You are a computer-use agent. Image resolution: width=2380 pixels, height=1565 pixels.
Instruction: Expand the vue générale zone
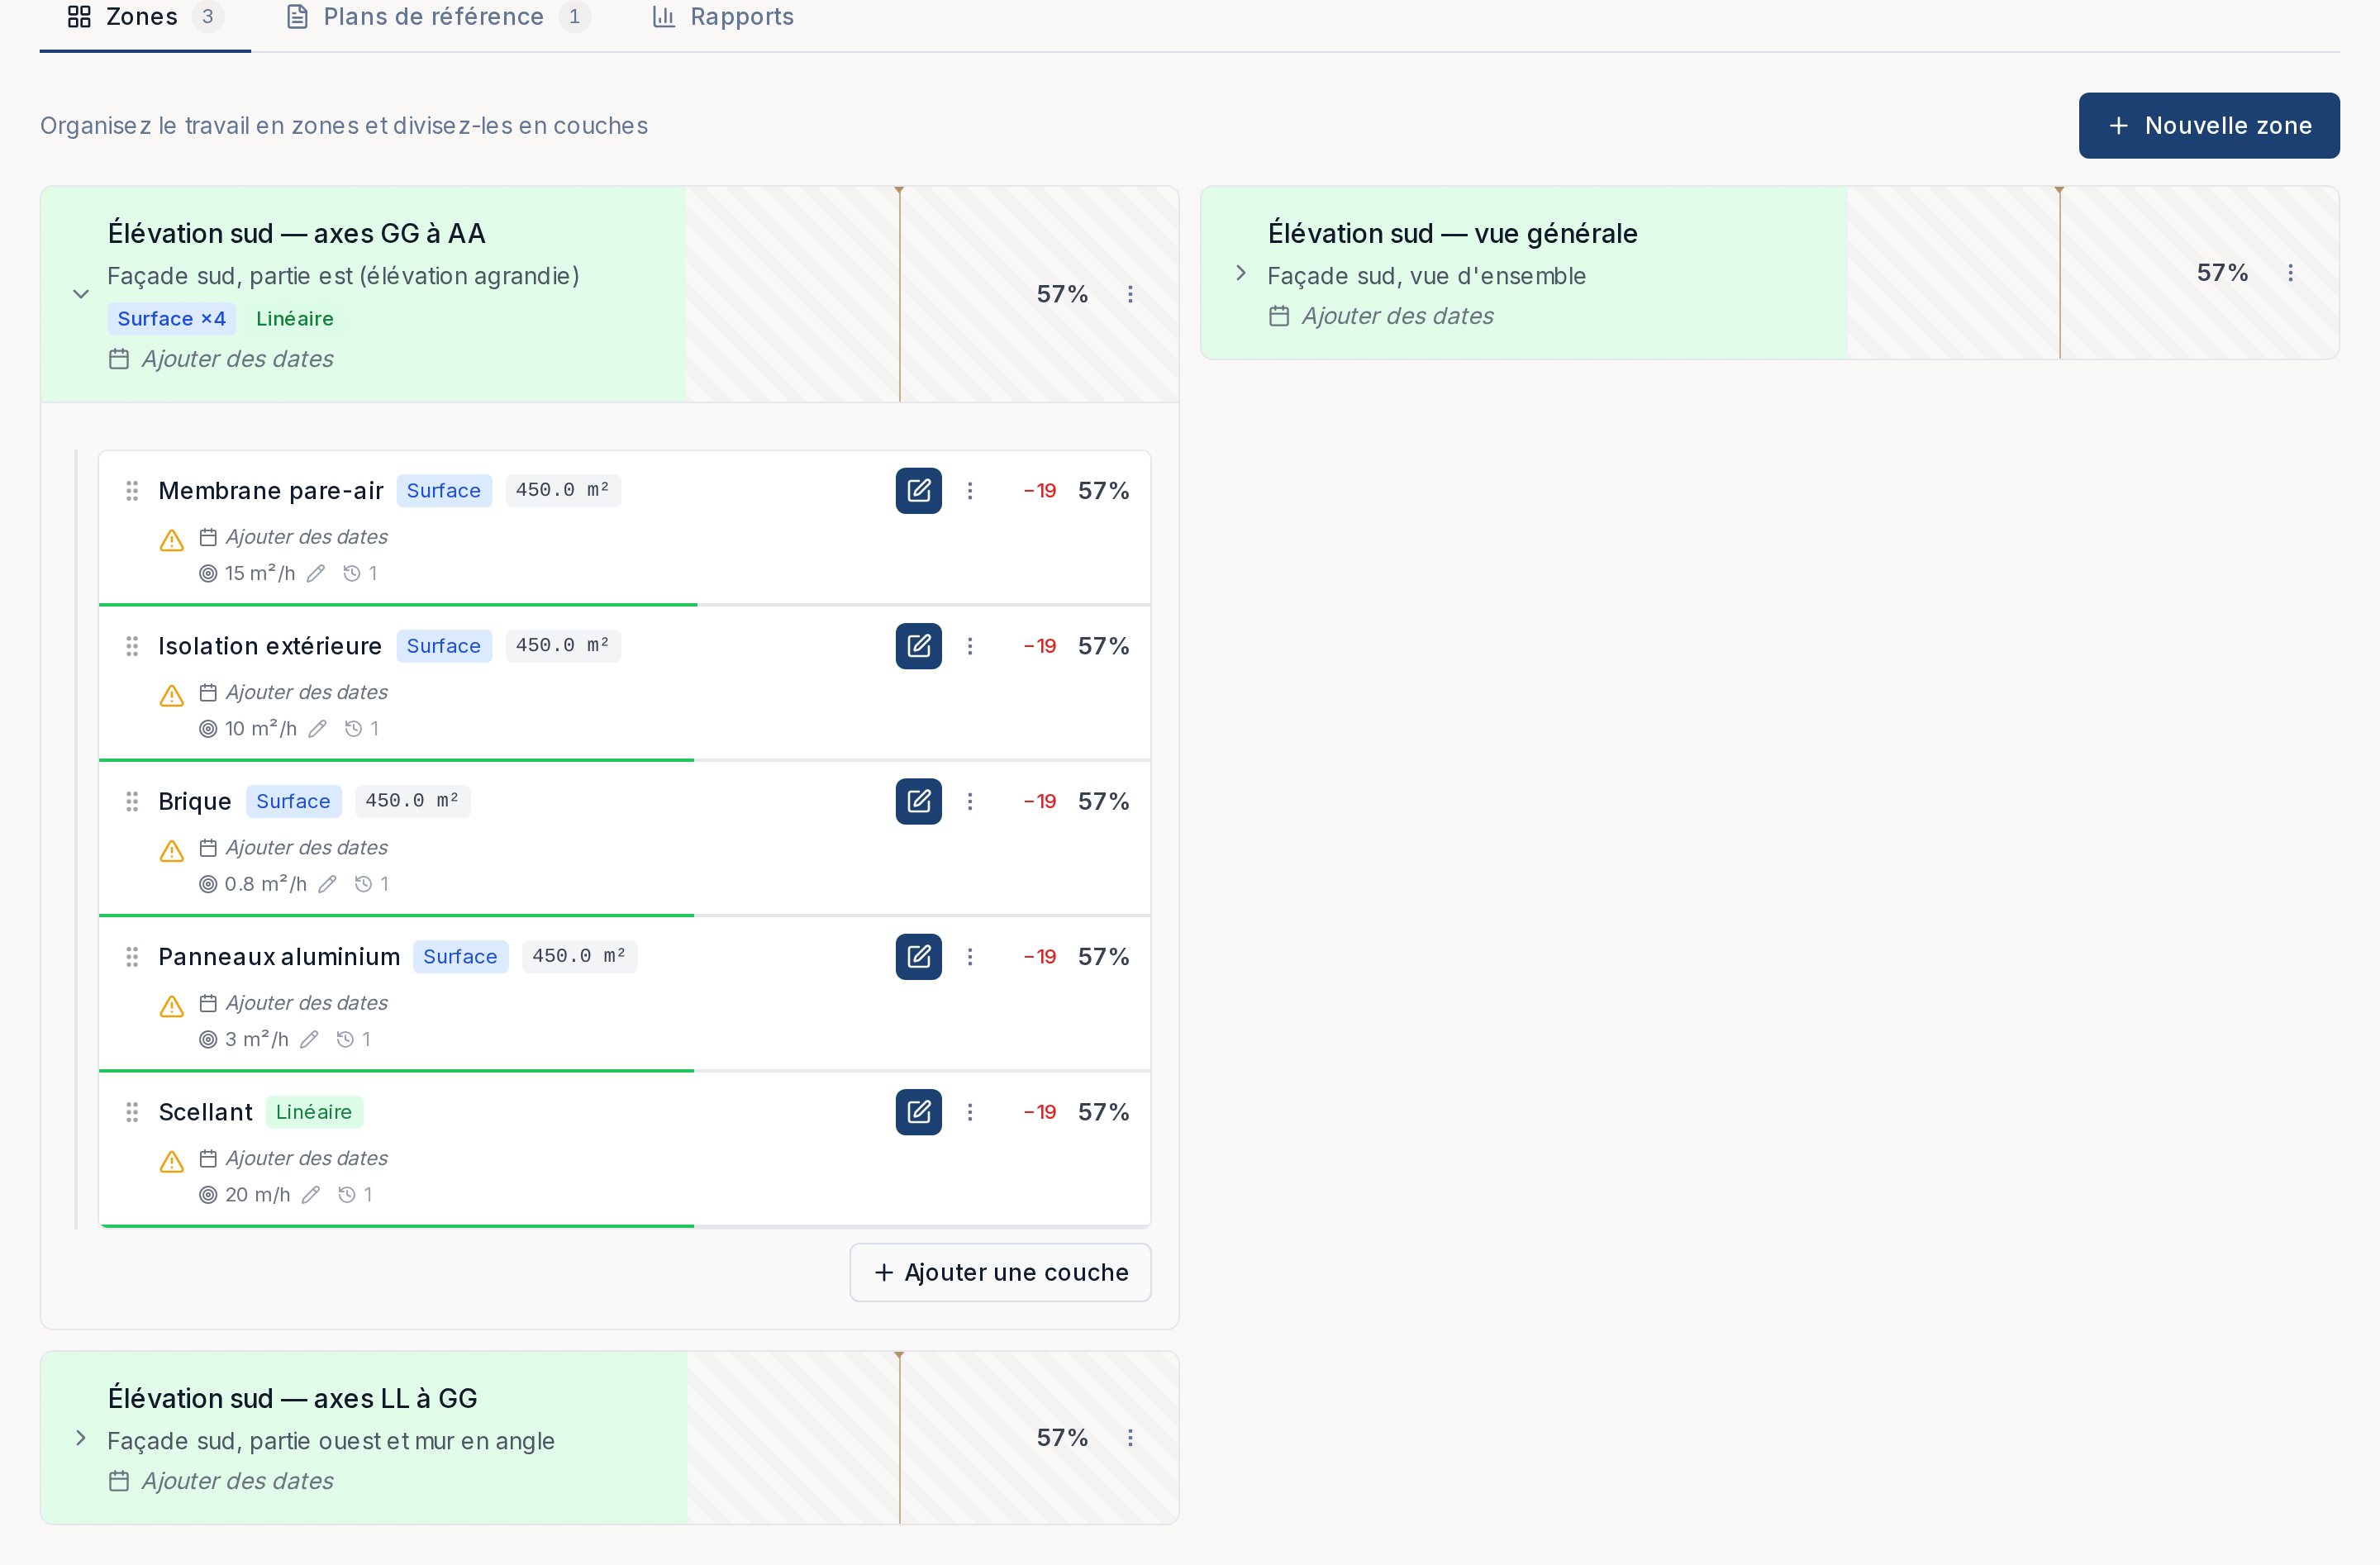pyautogui.click(x=1241, y=273)
